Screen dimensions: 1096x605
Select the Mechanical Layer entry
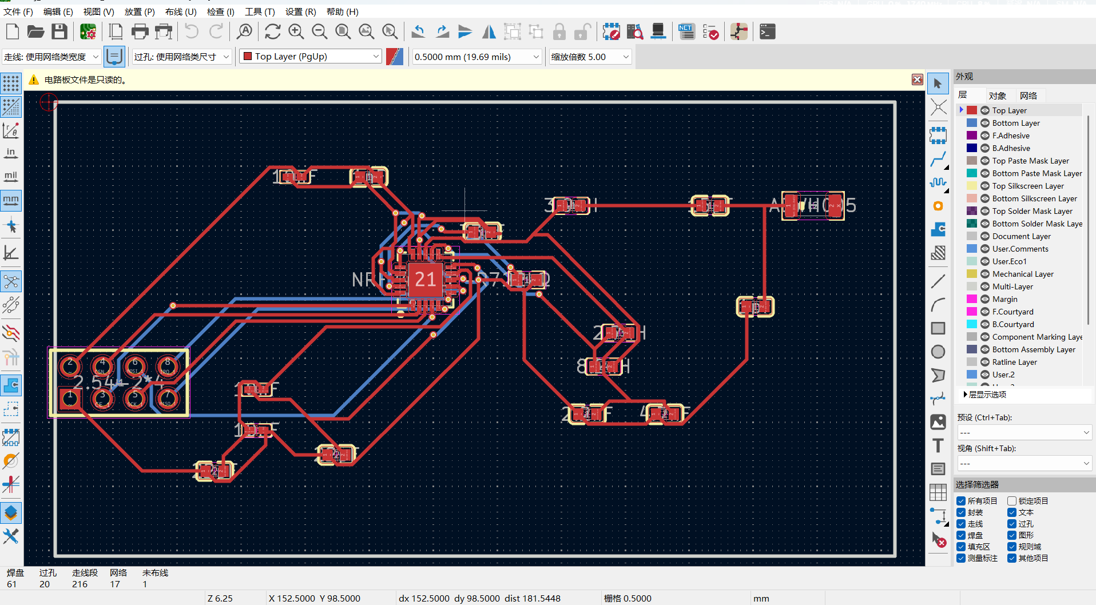[1022, 274]
